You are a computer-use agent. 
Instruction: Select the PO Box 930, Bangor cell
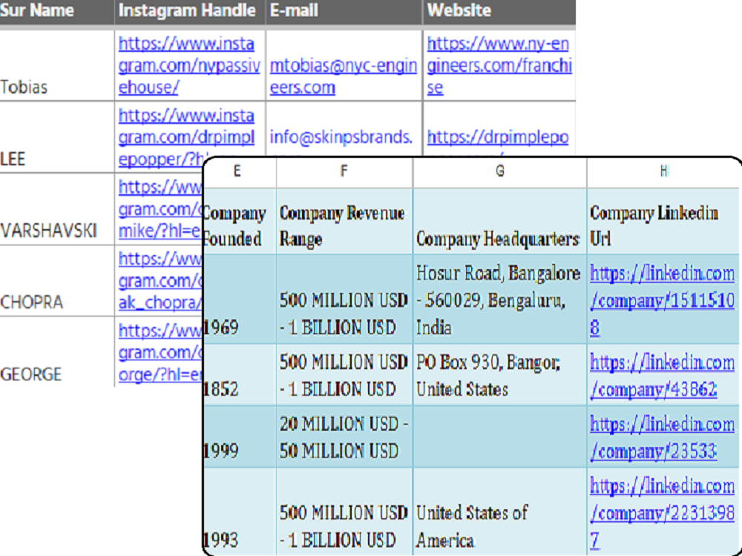point(499,375)
